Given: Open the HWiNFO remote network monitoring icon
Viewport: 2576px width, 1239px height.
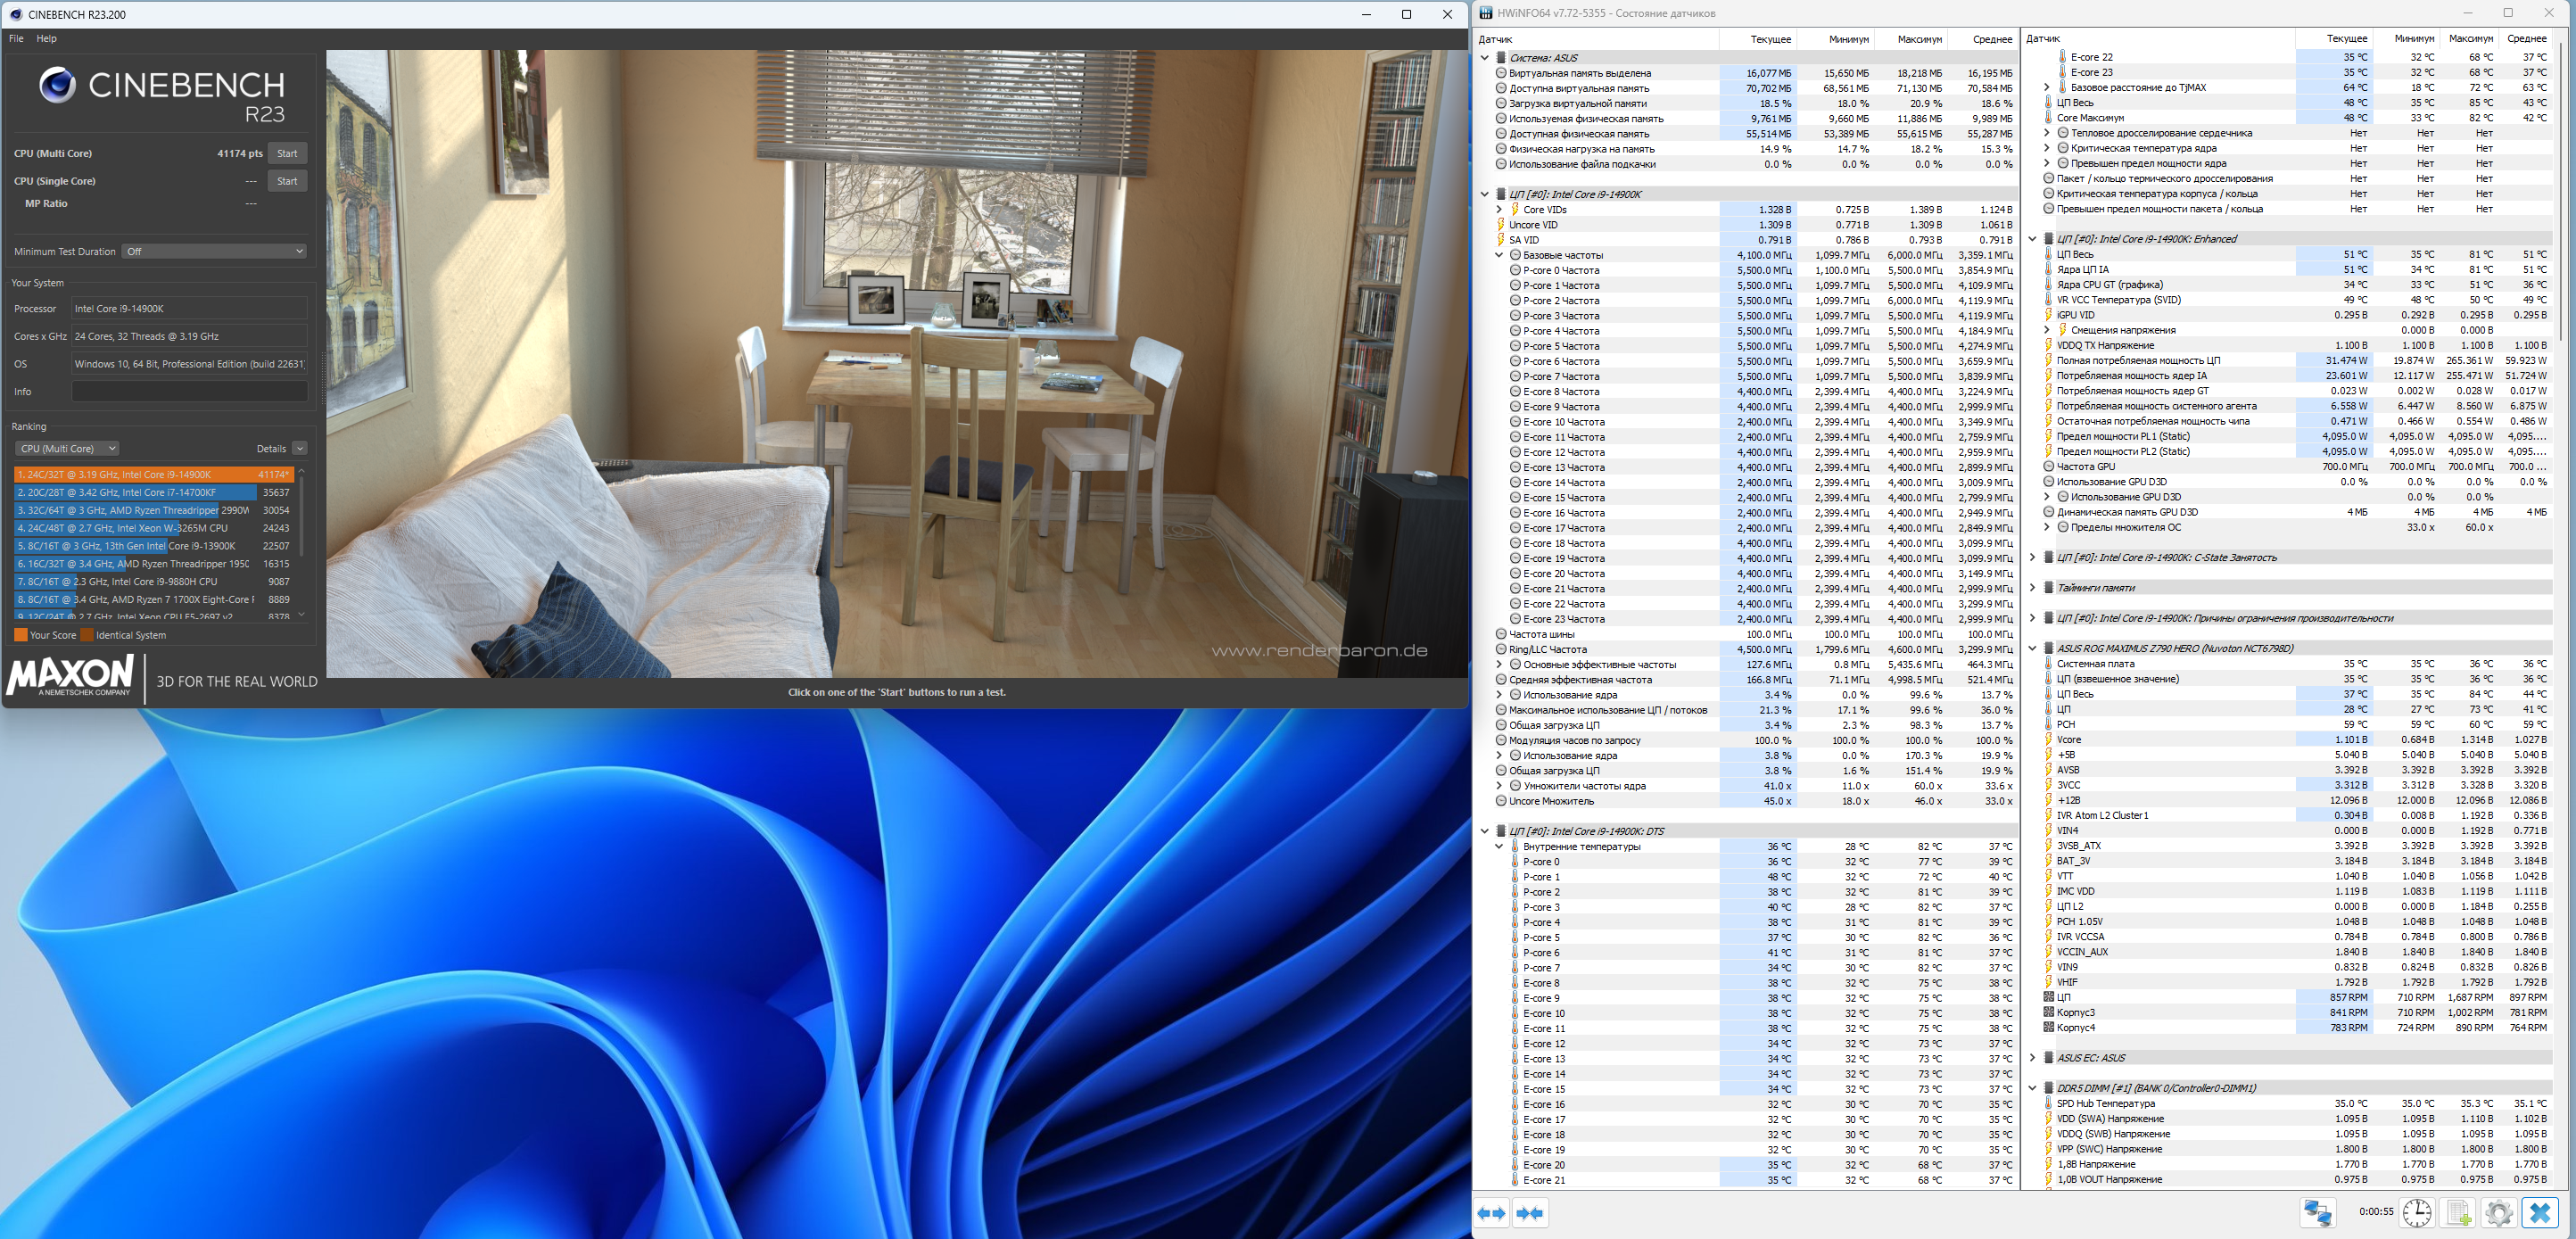Looking at the screenshot, I should point(2317,1213).
